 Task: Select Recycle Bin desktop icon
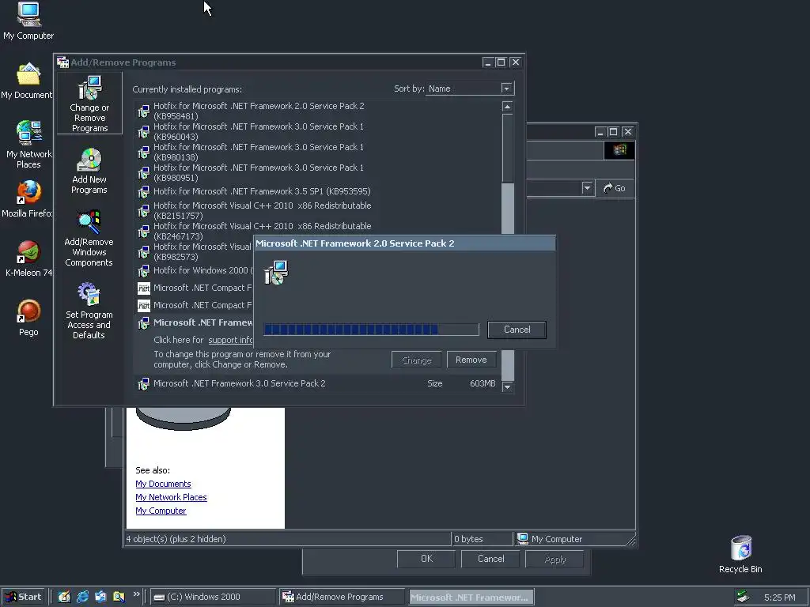pos(740,554)
